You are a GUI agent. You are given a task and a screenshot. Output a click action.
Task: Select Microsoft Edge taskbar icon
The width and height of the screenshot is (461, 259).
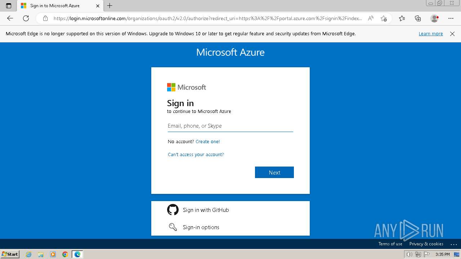(x=77, y=254)
